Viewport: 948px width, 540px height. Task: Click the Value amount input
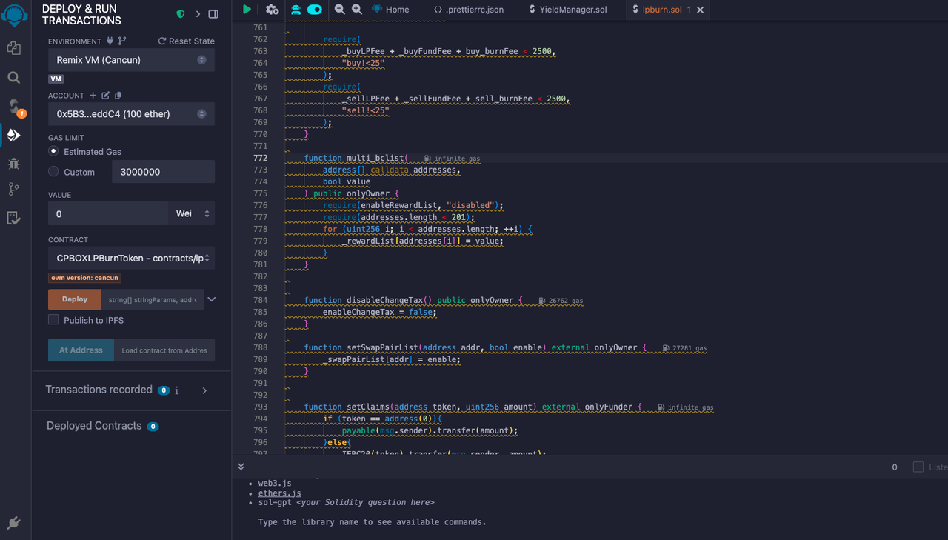[x=108, y=213]
